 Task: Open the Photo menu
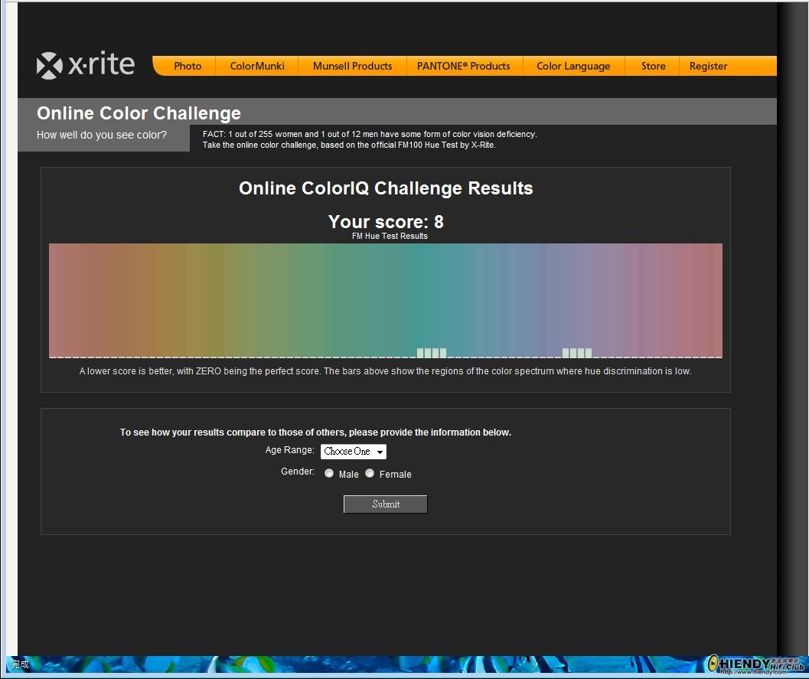188,66
